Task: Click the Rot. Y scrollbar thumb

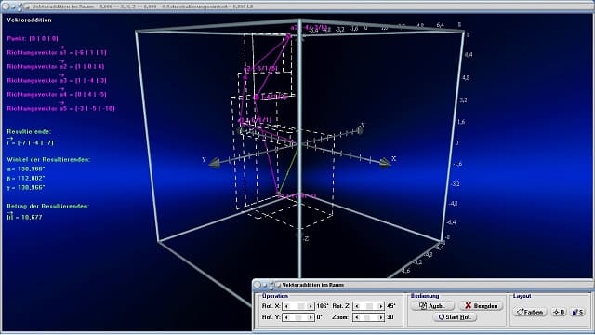Action: click(x=298, y=317)
